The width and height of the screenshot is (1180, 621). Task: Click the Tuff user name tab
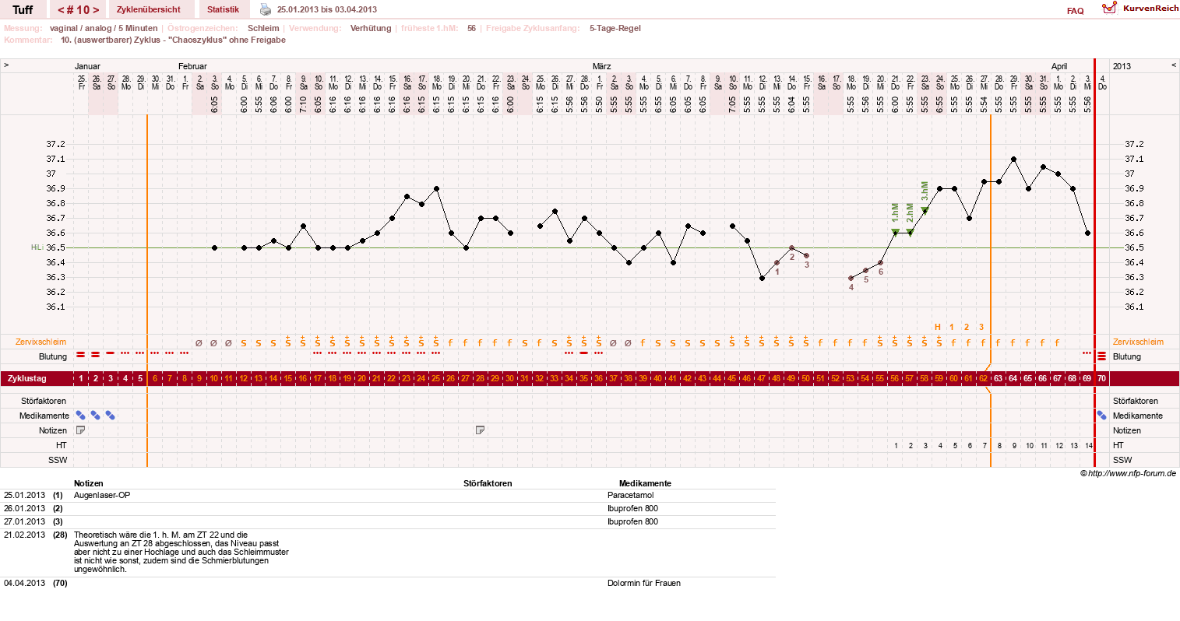tap(23, 9)
